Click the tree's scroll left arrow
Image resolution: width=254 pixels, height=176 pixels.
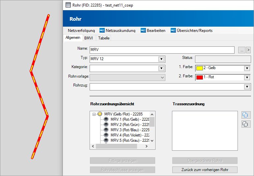[93, 146]
